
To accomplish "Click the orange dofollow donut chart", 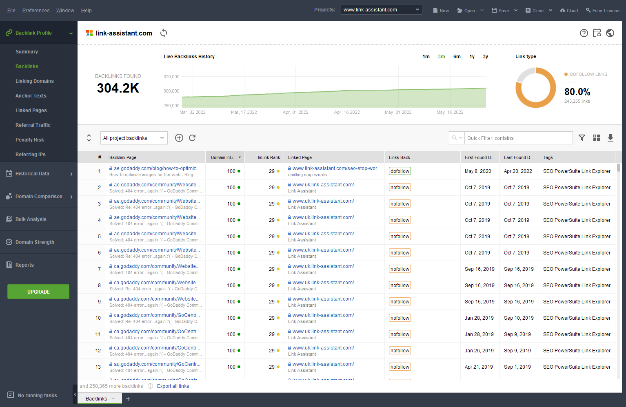I will click(x=536, y=88).
